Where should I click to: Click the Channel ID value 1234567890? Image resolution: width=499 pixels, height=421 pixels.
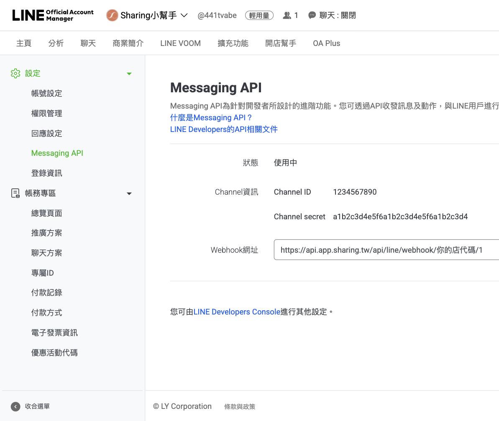click(355, 192)
